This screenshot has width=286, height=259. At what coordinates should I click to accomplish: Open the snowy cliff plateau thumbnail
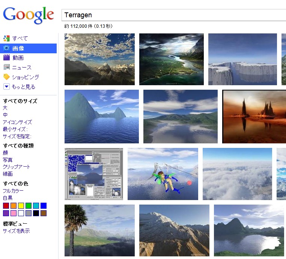242,59
